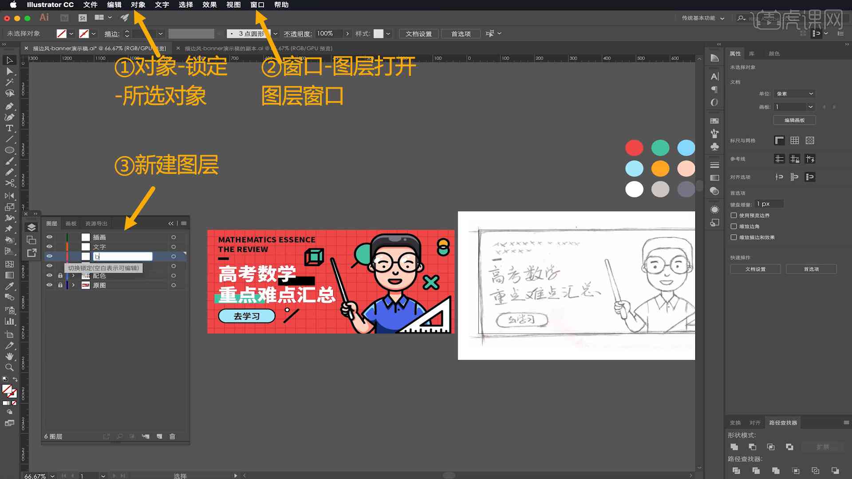
Task: Toggle visibility of 描画 layer
Action: [49, 237]
